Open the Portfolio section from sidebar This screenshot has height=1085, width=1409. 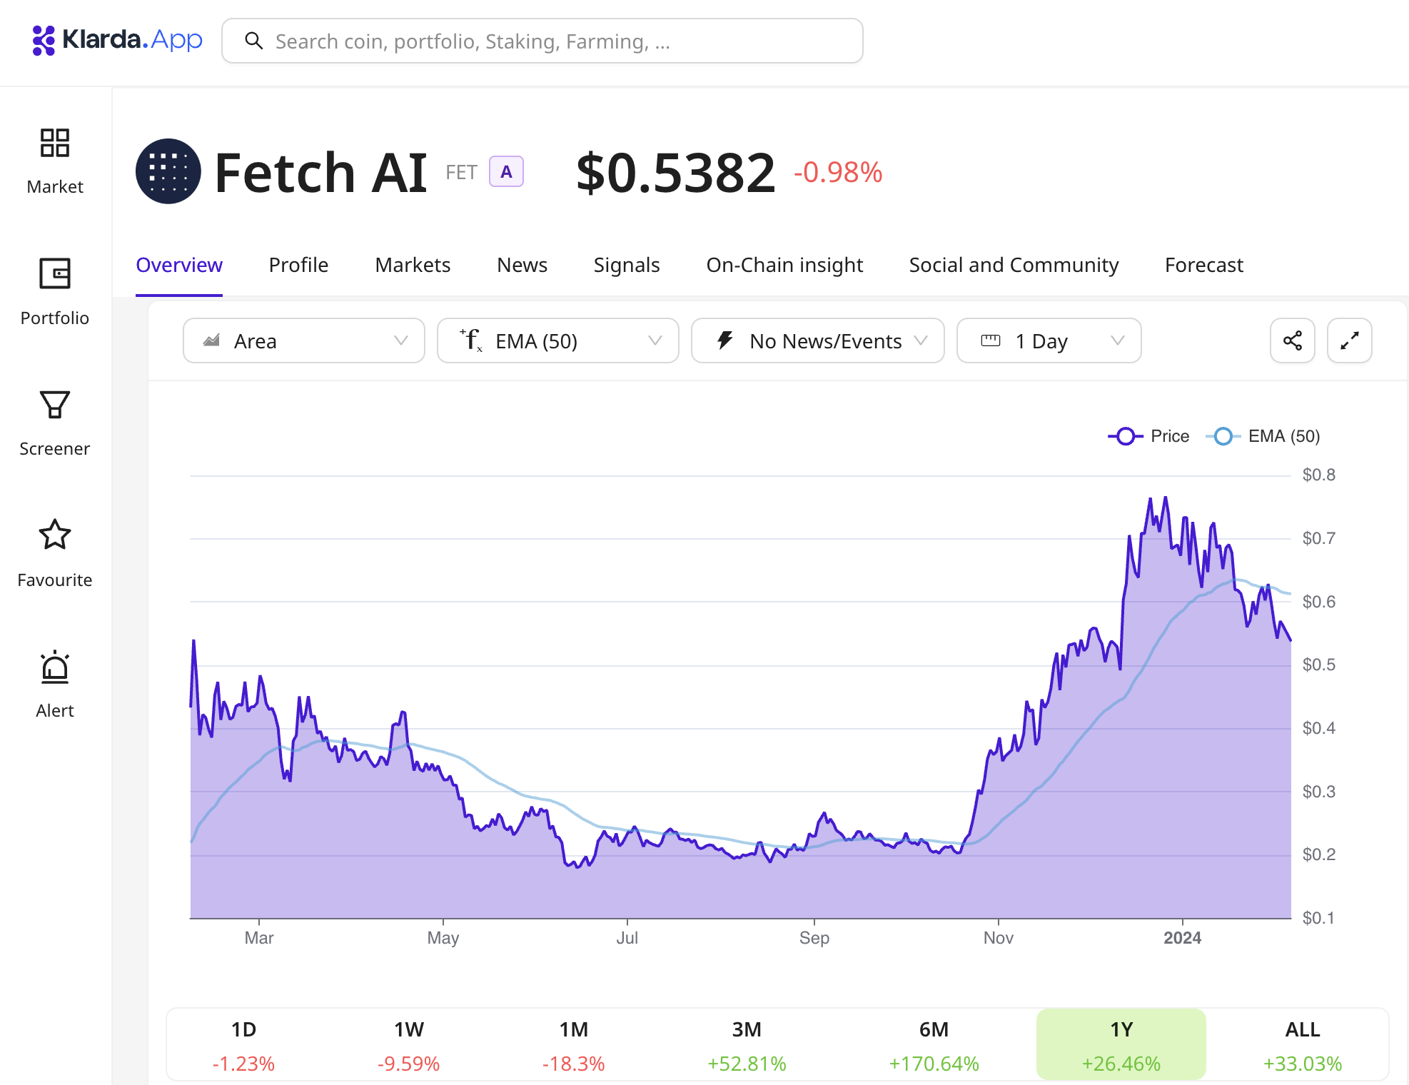tap(55, 288)
